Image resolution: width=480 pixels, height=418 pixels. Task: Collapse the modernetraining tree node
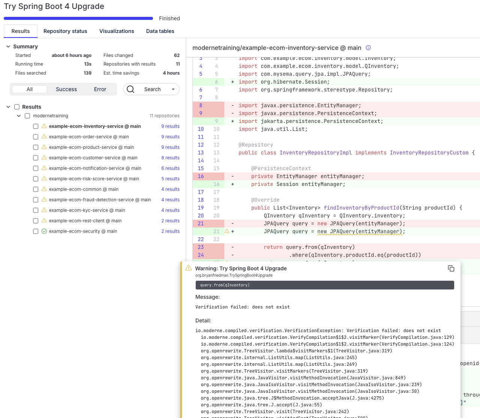coord(19,116)
